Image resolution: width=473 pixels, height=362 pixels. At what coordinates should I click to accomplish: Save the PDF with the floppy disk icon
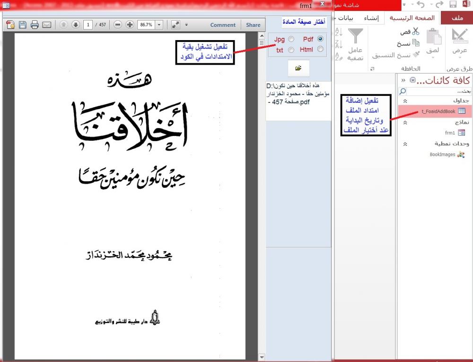click(x=23, y=25)
